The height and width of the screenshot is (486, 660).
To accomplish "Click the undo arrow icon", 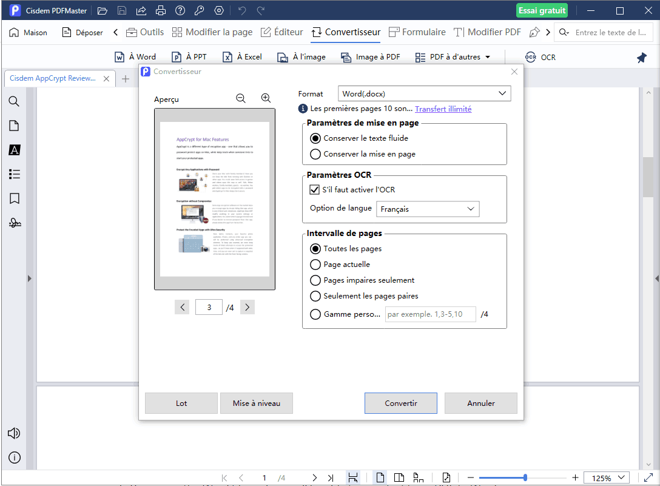I will pyautogui.click(x=242, y=11).
